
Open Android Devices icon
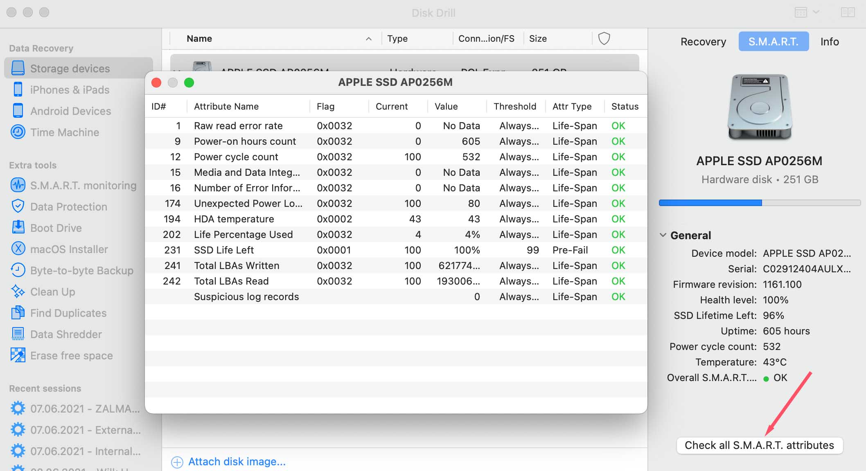click(18, 111)
